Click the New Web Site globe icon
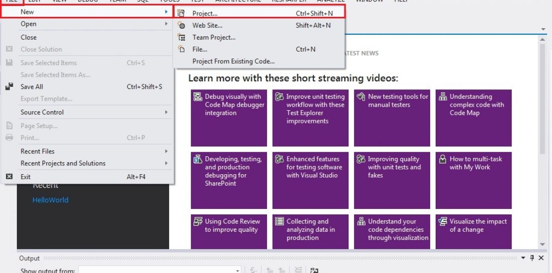Screen dimensions: 552x273 182,25
